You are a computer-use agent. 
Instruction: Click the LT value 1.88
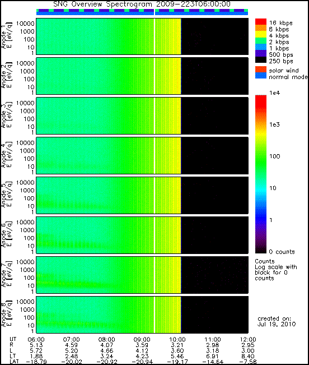[x=36, y=357]
